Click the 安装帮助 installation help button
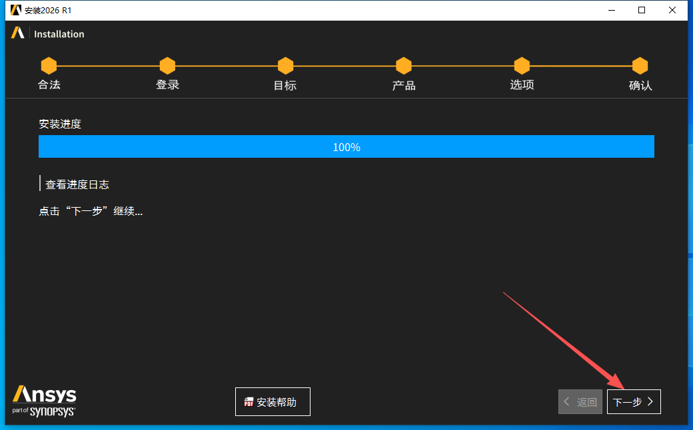 pyautogui.click(x=273, y=401)
